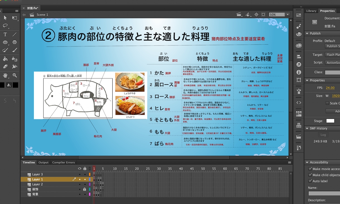Expand collapsed panel dock double arrows
The width and height of the screenshot is (340, 204).
[301, 7]
